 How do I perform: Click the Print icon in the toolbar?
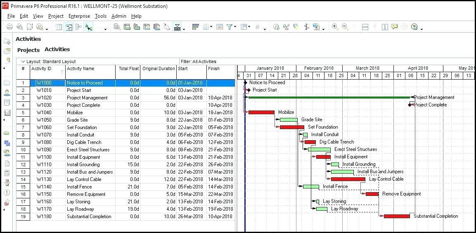[10, 27]
